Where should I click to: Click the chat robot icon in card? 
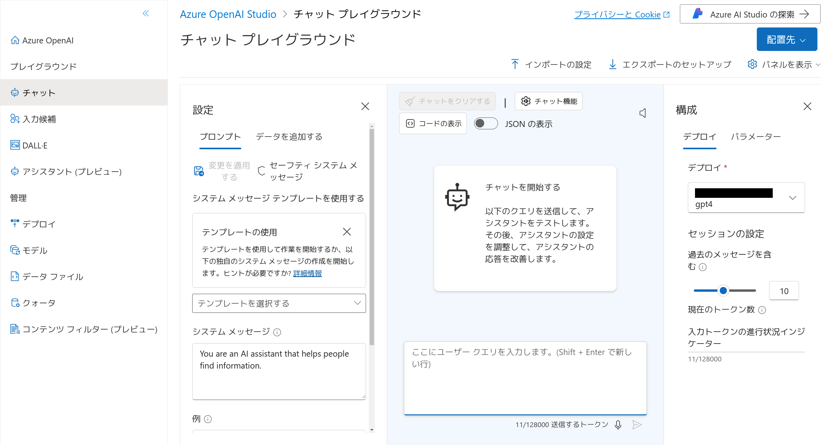[x=457, y=197]
